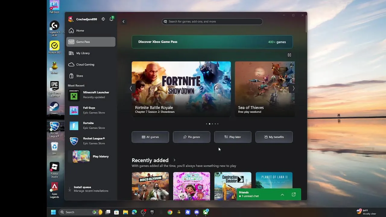Open the weather widget showing 64°F

(366, 212)
